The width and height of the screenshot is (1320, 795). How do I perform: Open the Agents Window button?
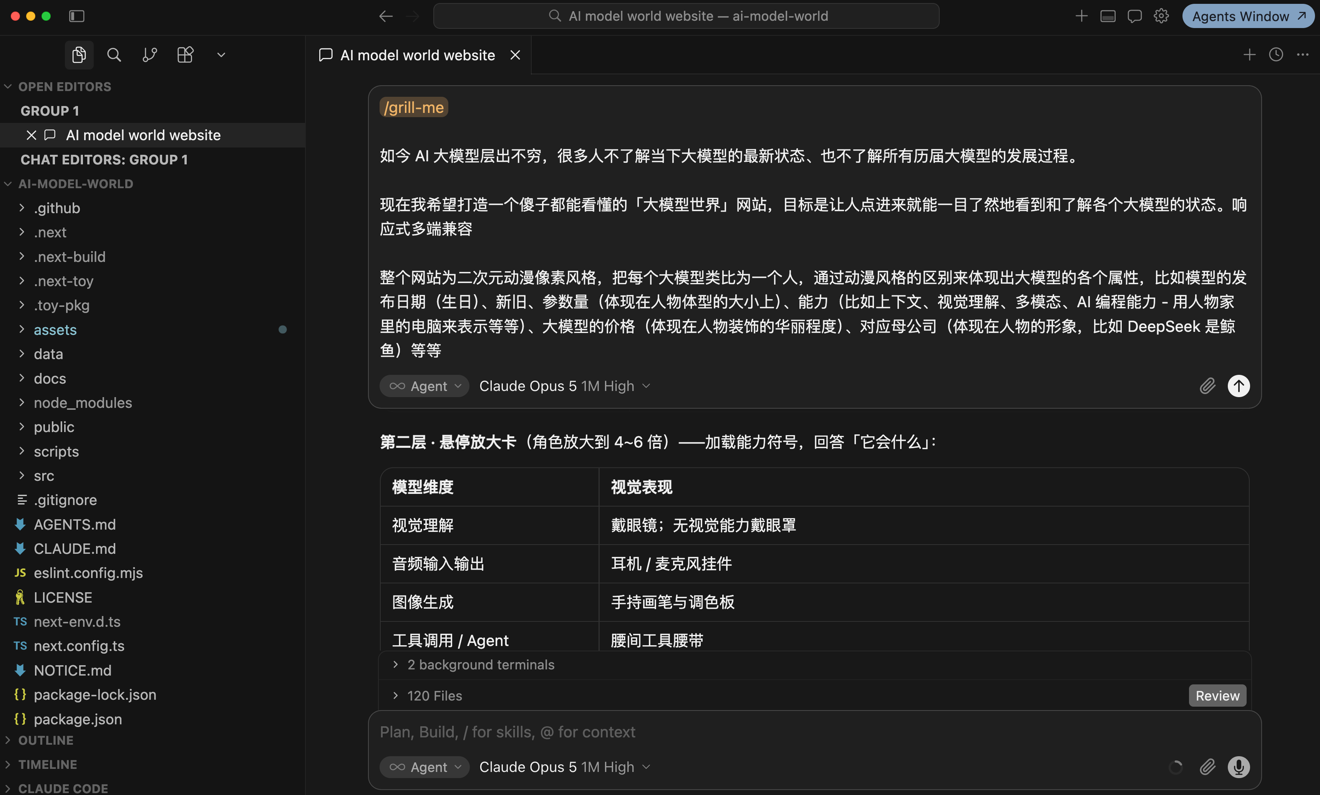tap(1247, 16)
